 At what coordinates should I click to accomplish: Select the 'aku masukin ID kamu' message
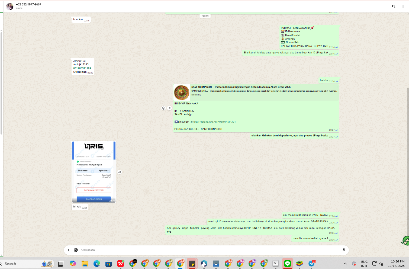310,215
